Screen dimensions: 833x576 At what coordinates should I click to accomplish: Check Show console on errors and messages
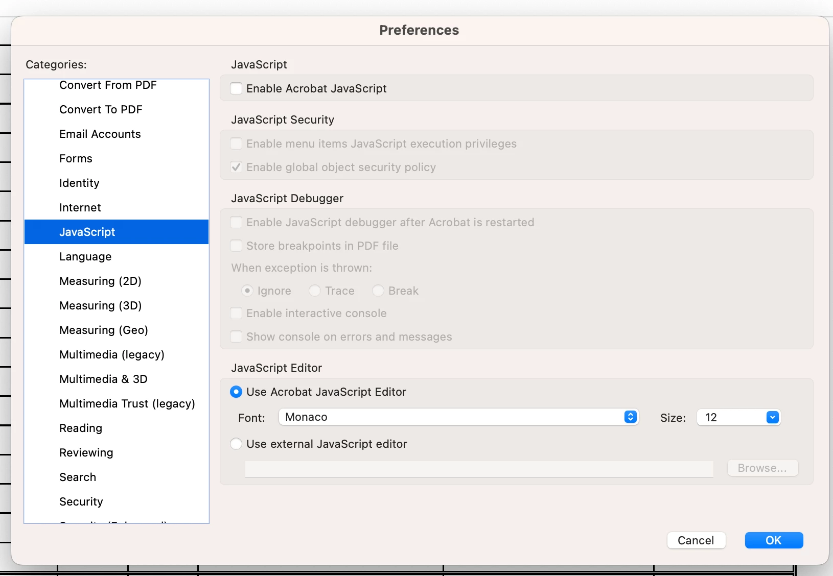tap(236, 337)
